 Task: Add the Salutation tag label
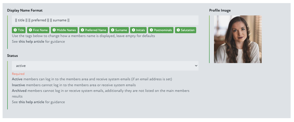pyautogui.click(x=188, y=30)
